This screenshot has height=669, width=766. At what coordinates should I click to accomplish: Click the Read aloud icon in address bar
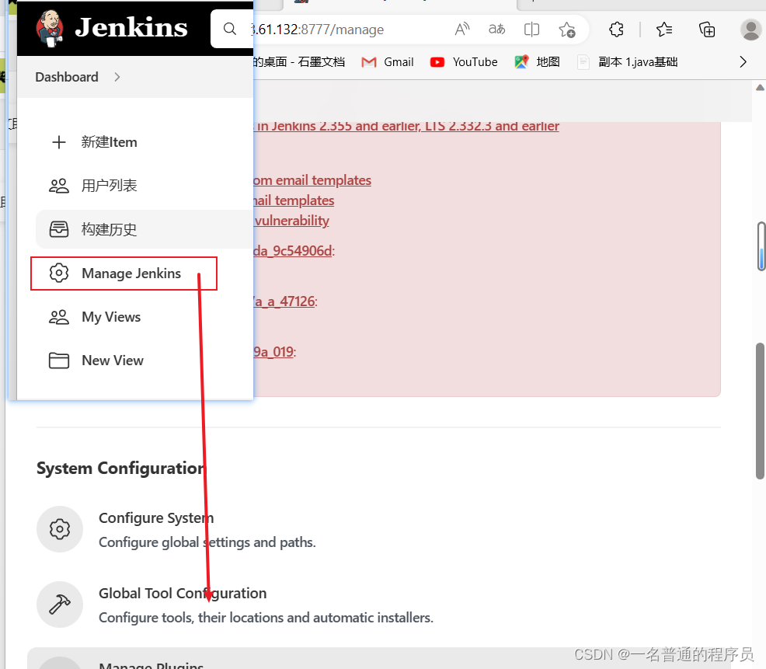pyautogui.click(x=462, y=30)
